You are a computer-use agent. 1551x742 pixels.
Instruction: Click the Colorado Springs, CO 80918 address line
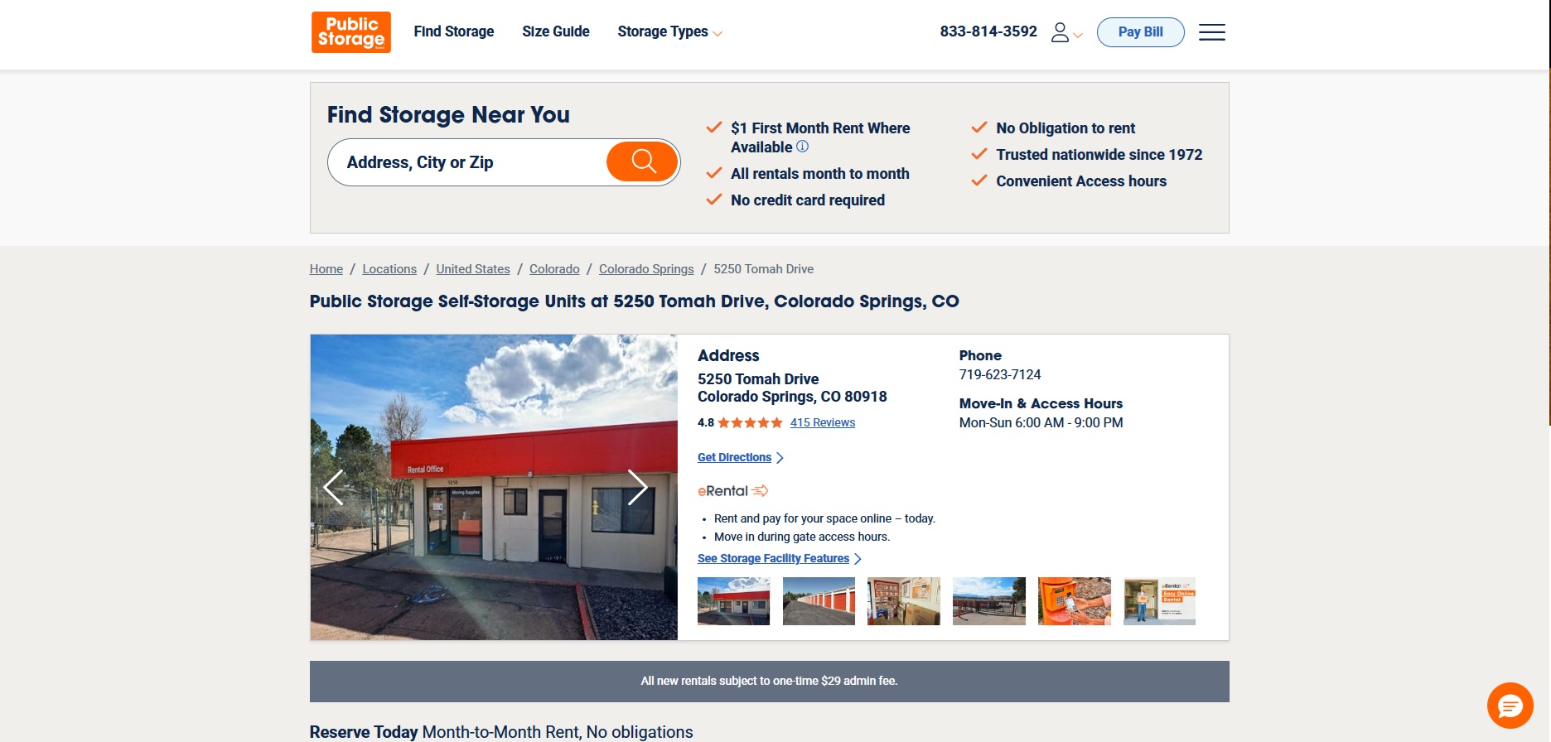tap(792, 397)
